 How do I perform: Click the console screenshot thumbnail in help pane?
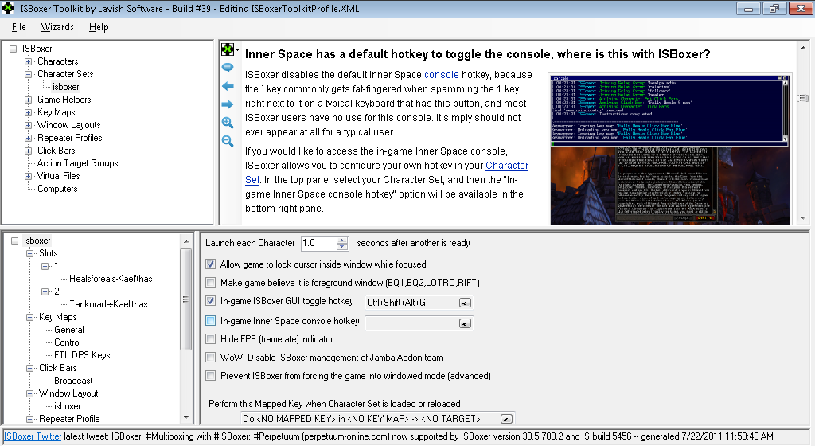pos(670,149)
